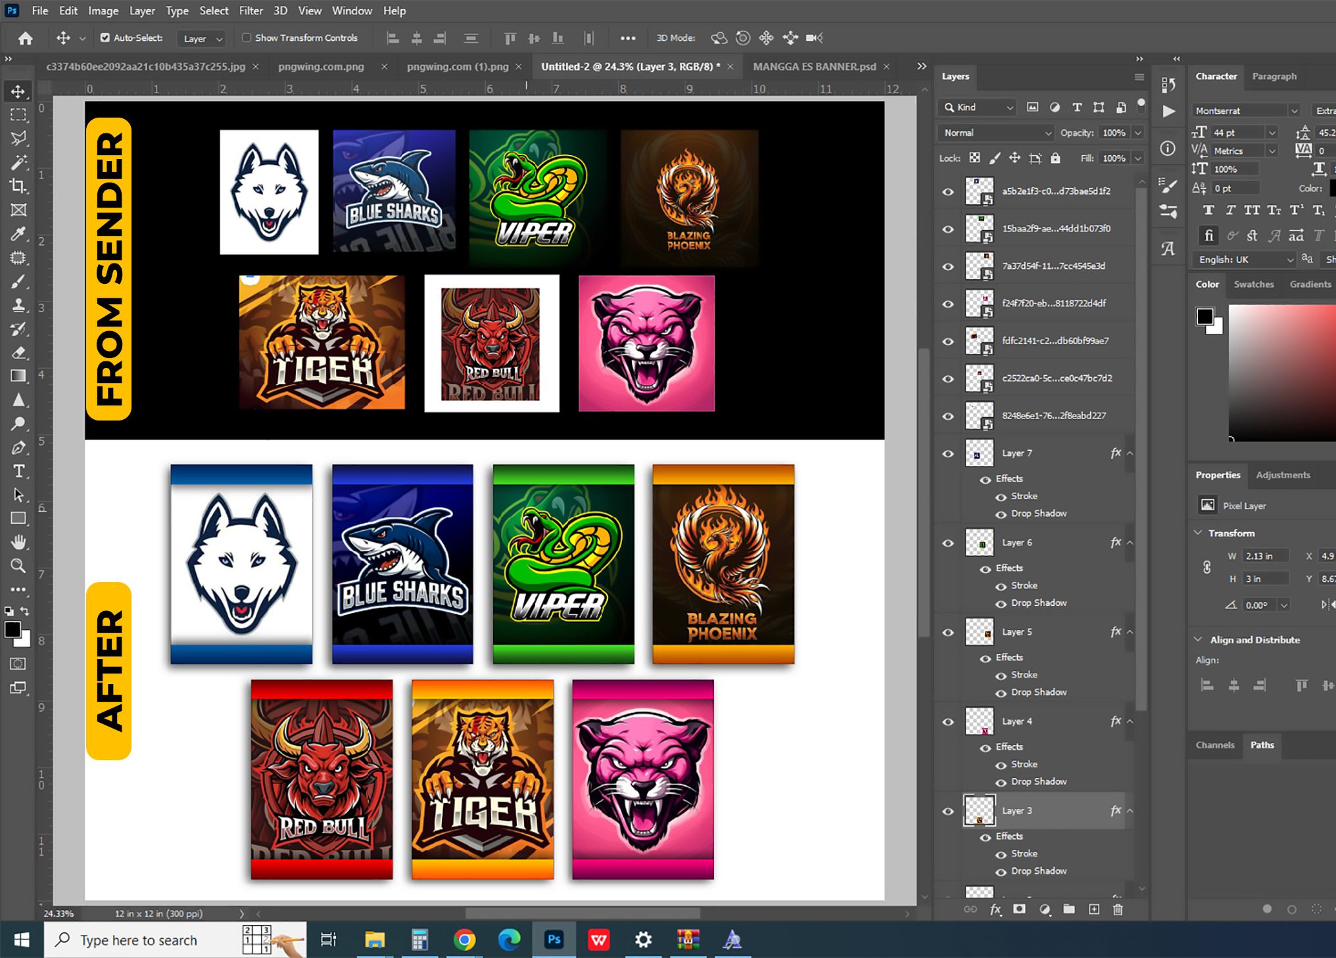Click the Home icon in options bar
This screenshot has width=1336, height=958.
(x=25, y=38)
